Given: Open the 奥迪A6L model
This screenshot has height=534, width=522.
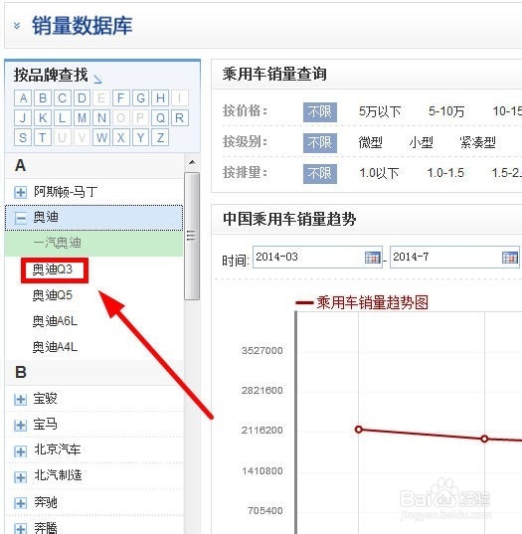Looking at the screenshot, I should (55, 321).
